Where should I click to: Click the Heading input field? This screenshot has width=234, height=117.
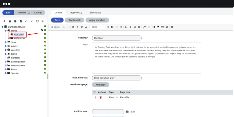(x=117, y=38)
